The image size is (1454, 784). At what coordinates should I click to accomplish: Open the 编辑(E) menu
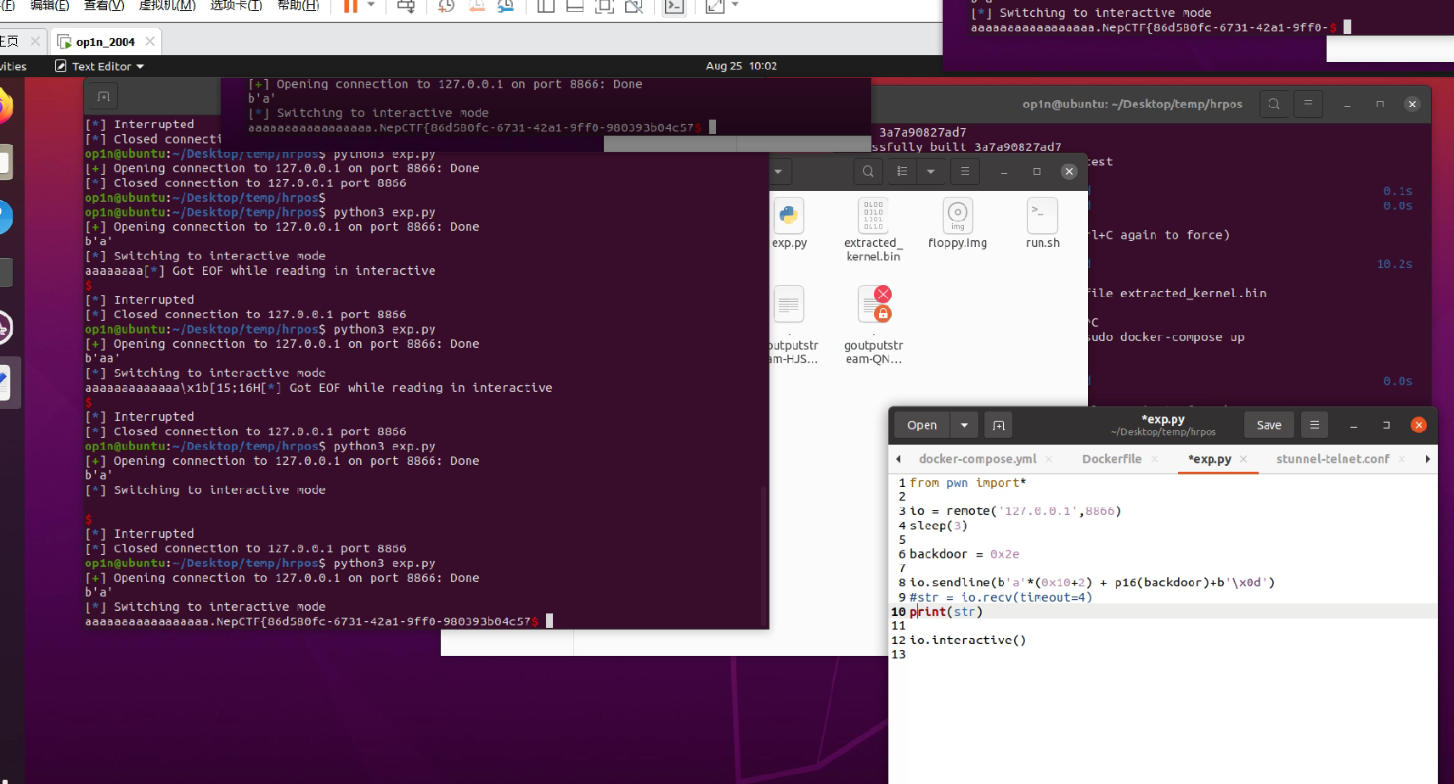[50, 6]
